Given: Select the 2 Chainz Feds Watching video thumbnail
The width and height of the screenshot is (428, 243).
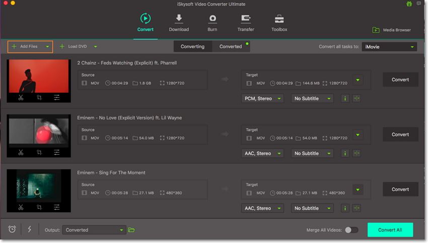Looking at the screenshot, I should click(x=39, y=76).
